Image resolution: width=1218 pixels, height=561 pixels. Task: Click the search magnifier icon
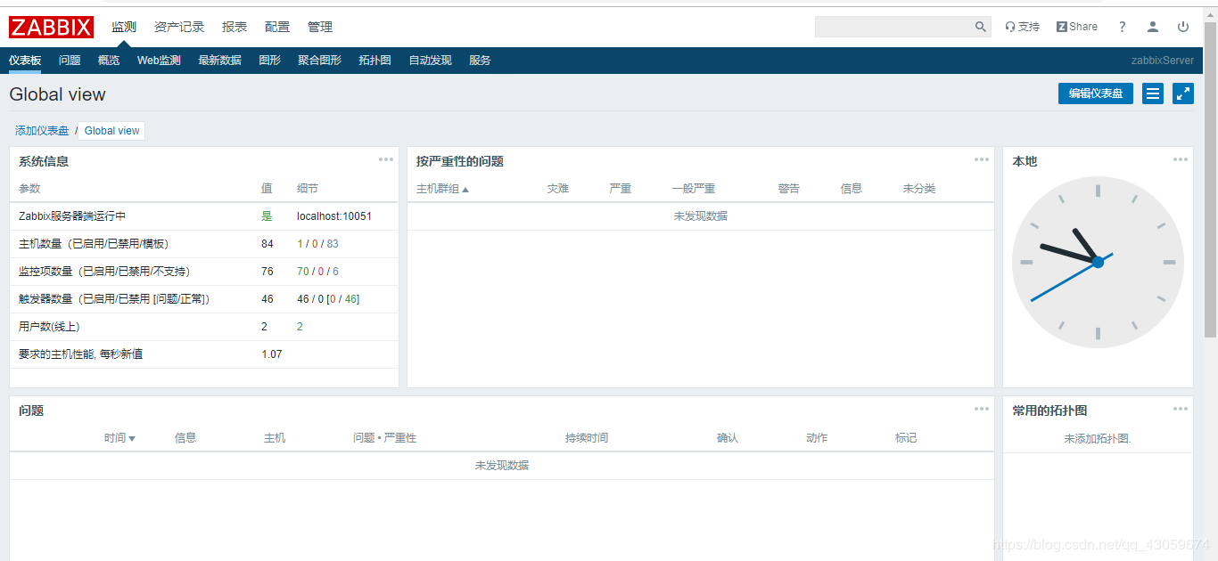[980, 27]
